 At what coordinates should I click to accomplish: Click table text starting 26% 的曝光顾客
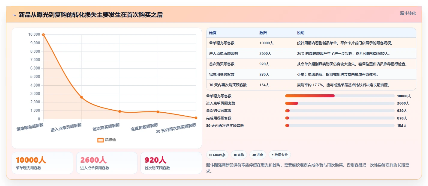tap(343, 54)
